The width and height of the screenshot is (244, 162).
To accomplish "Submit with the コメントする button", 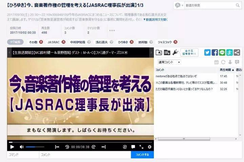I will point(142,155).
